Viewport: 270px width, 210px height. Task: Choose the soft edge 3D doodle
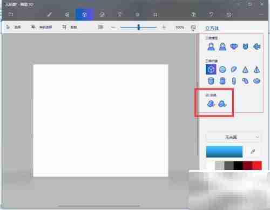pyautogui.click(x=222, y=104)
